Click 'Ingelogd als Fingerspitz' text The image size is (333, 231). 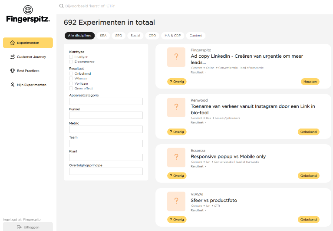22,220
